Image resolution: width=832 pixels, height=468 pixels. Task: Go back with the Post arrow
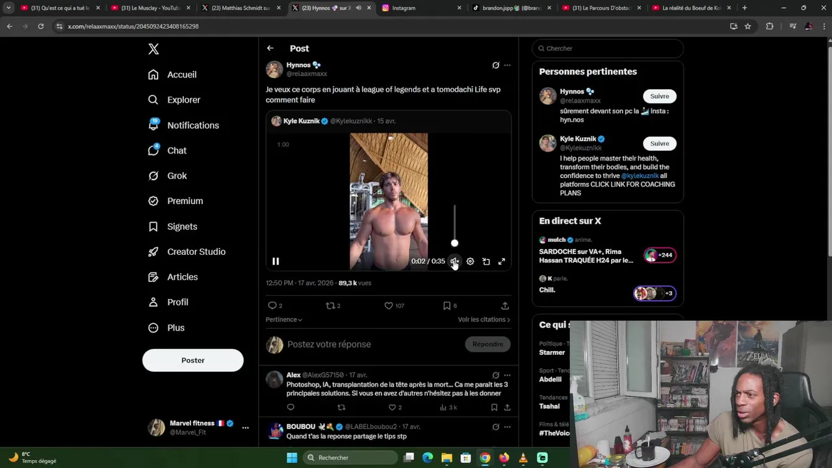click(x=270, y=49)
